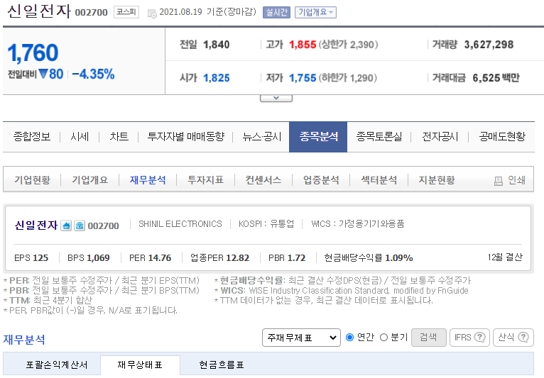Image resolution: width=544 pixels, height=378 pixels.
Task: Click the current price 1,760
Action: tap(33, 52)
